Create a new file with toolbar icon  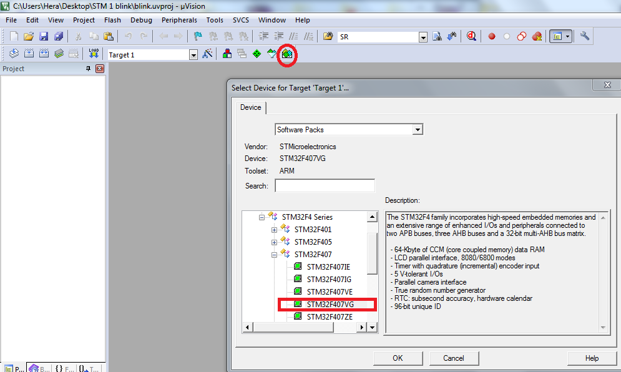(14, 36)
